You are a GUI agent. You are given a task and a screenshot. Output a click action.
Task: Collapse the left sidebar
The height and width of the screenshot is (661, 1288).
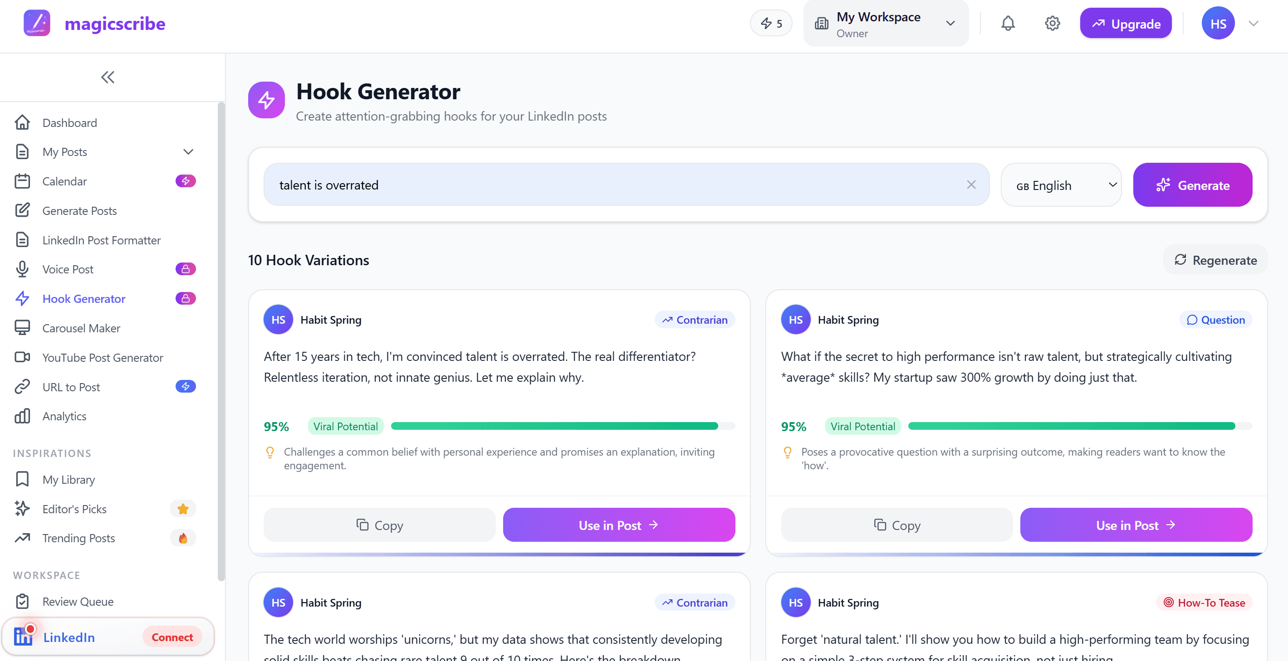coord(107,77)
